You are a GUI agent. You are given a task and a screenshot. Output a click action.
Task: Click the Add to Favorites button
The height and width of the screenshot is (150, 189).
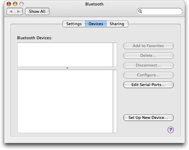148,46
